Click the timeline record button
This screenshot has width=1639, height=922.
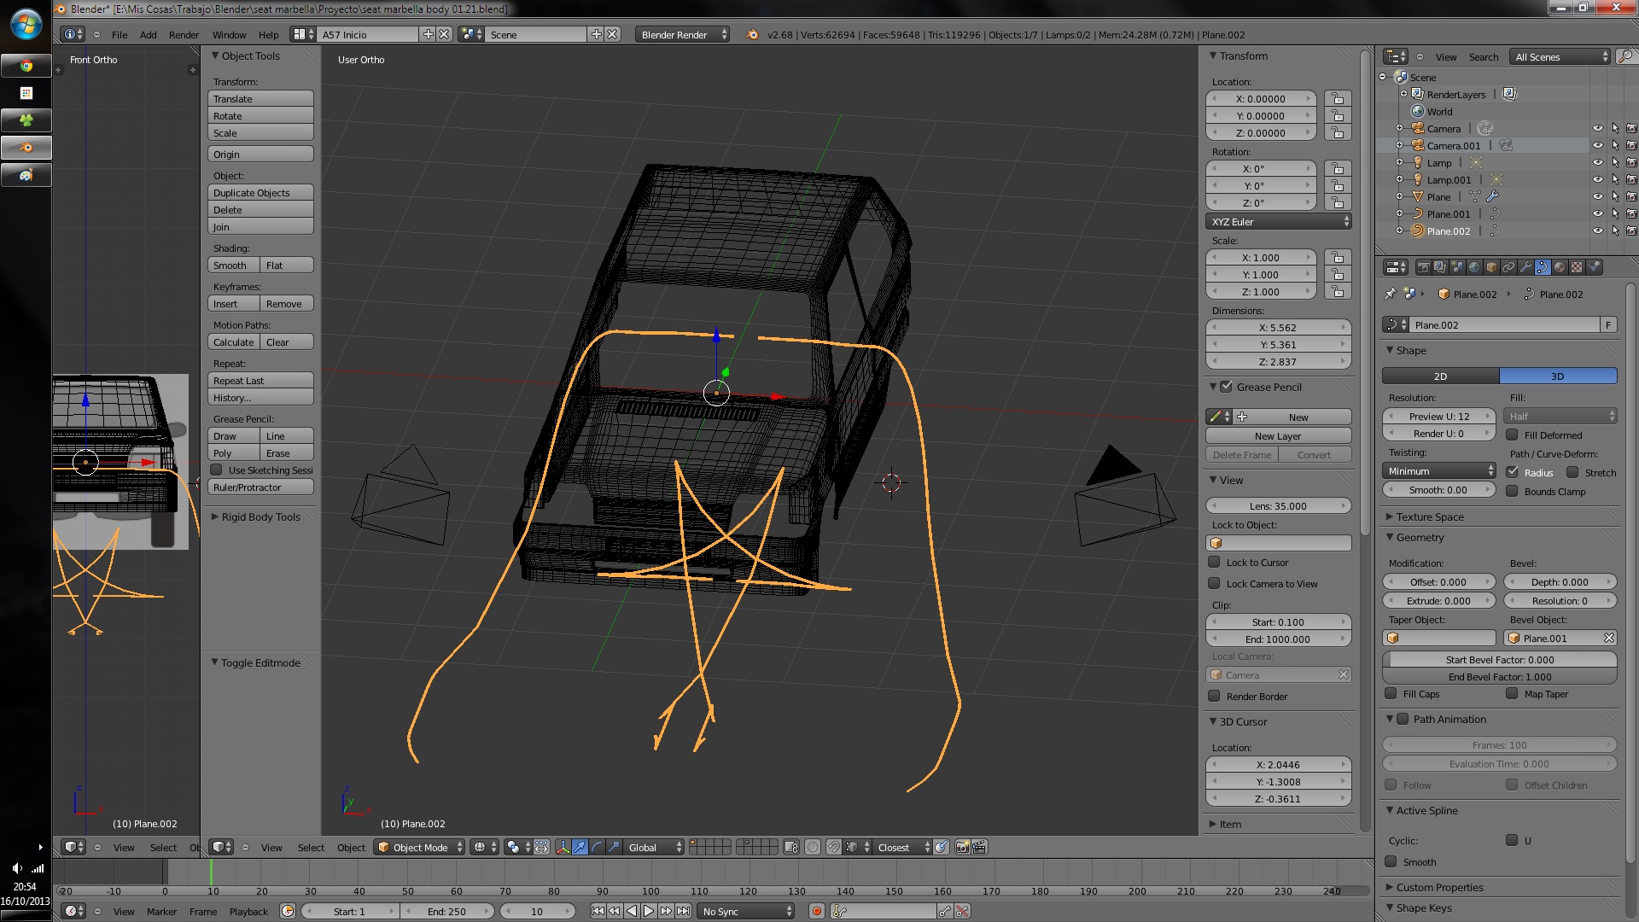pyautogui.click(x=817, y=912)
